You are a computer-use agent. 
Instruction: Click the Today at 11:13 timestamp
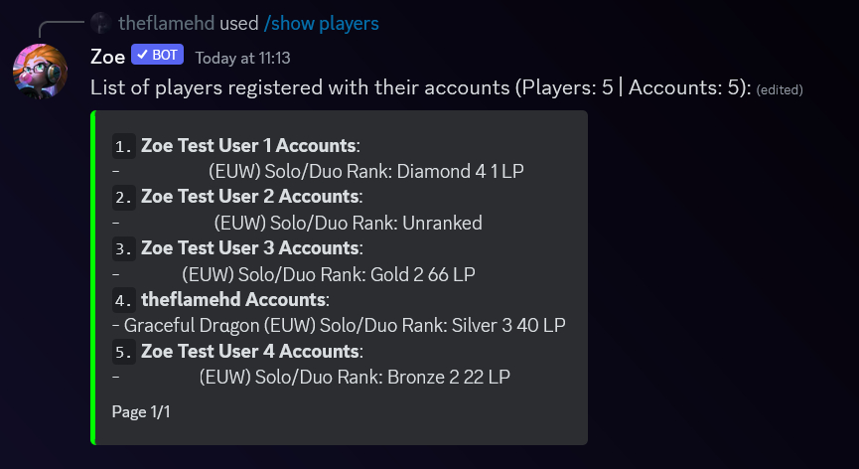(242, 58)
